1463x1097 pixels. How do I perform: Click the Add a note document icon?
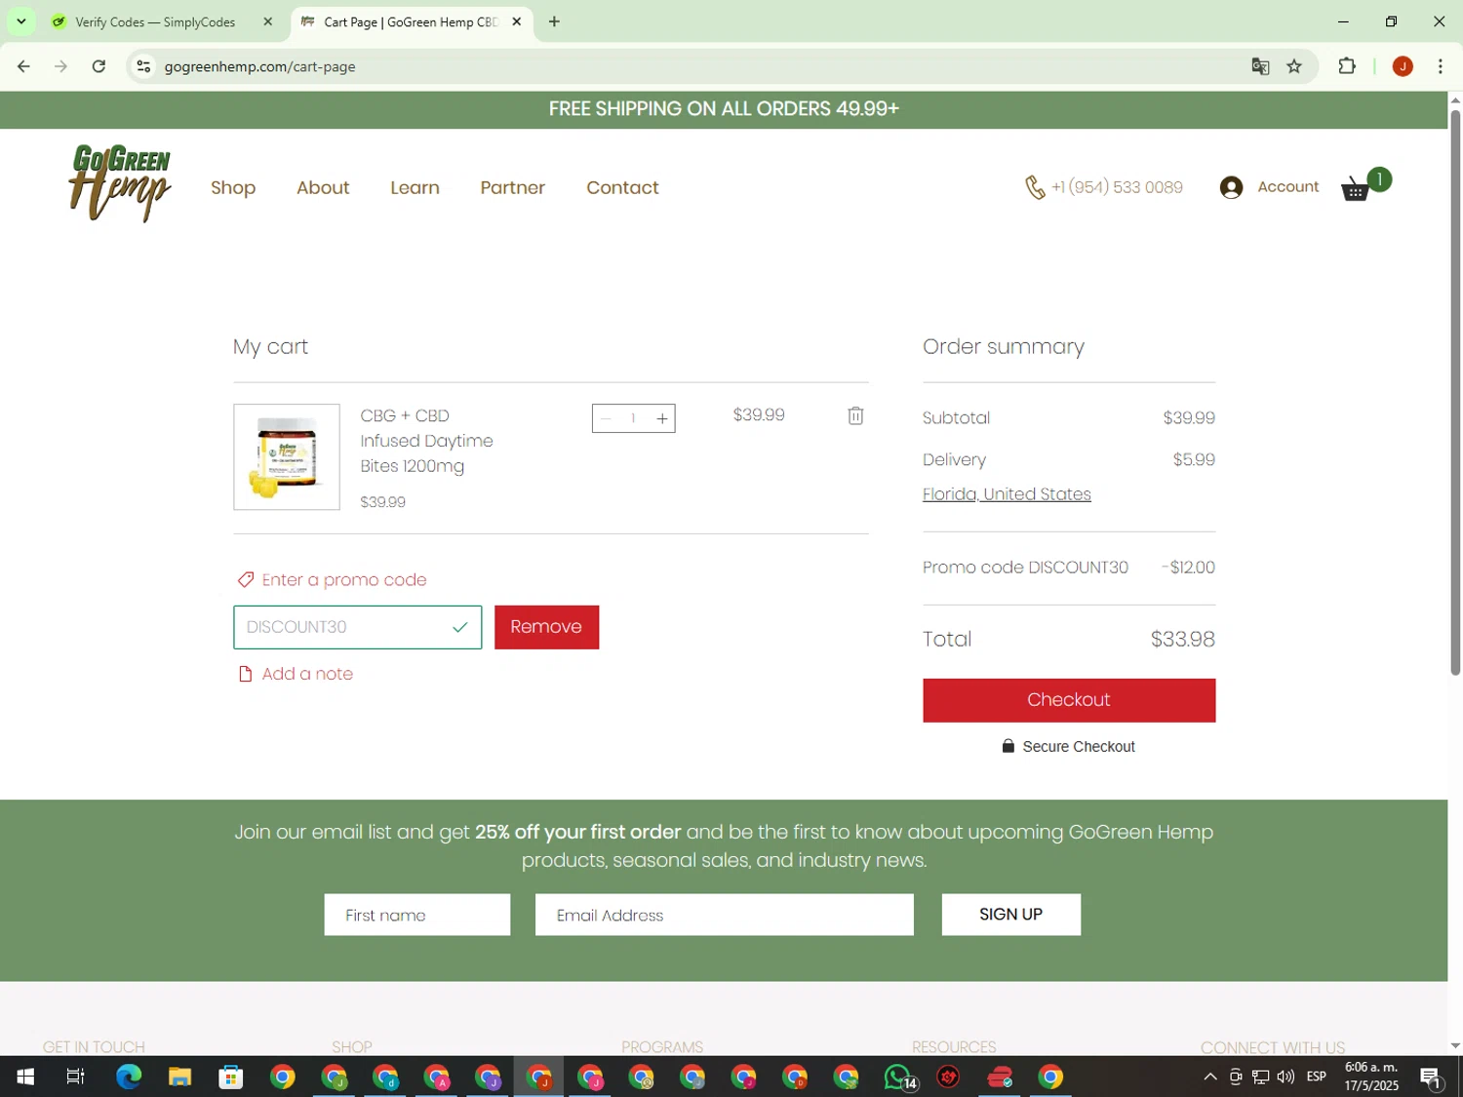coord(246,674)
